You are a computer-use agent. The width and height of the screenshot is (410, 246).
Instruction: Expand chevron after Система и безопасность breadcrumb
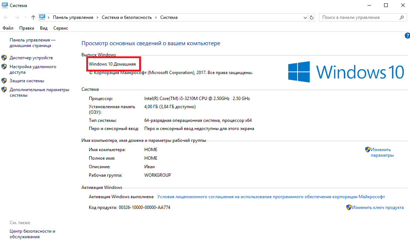tap(156, 17)
